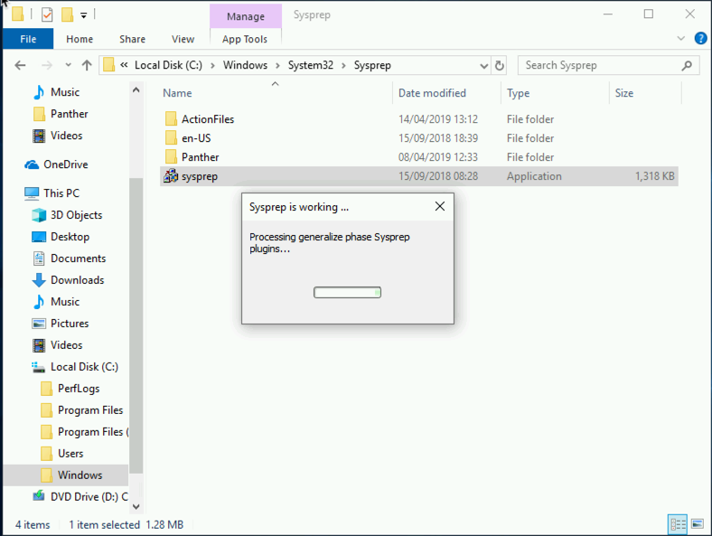
Task: Click the Sysprep breadcrumb segment
Action: 372,65
